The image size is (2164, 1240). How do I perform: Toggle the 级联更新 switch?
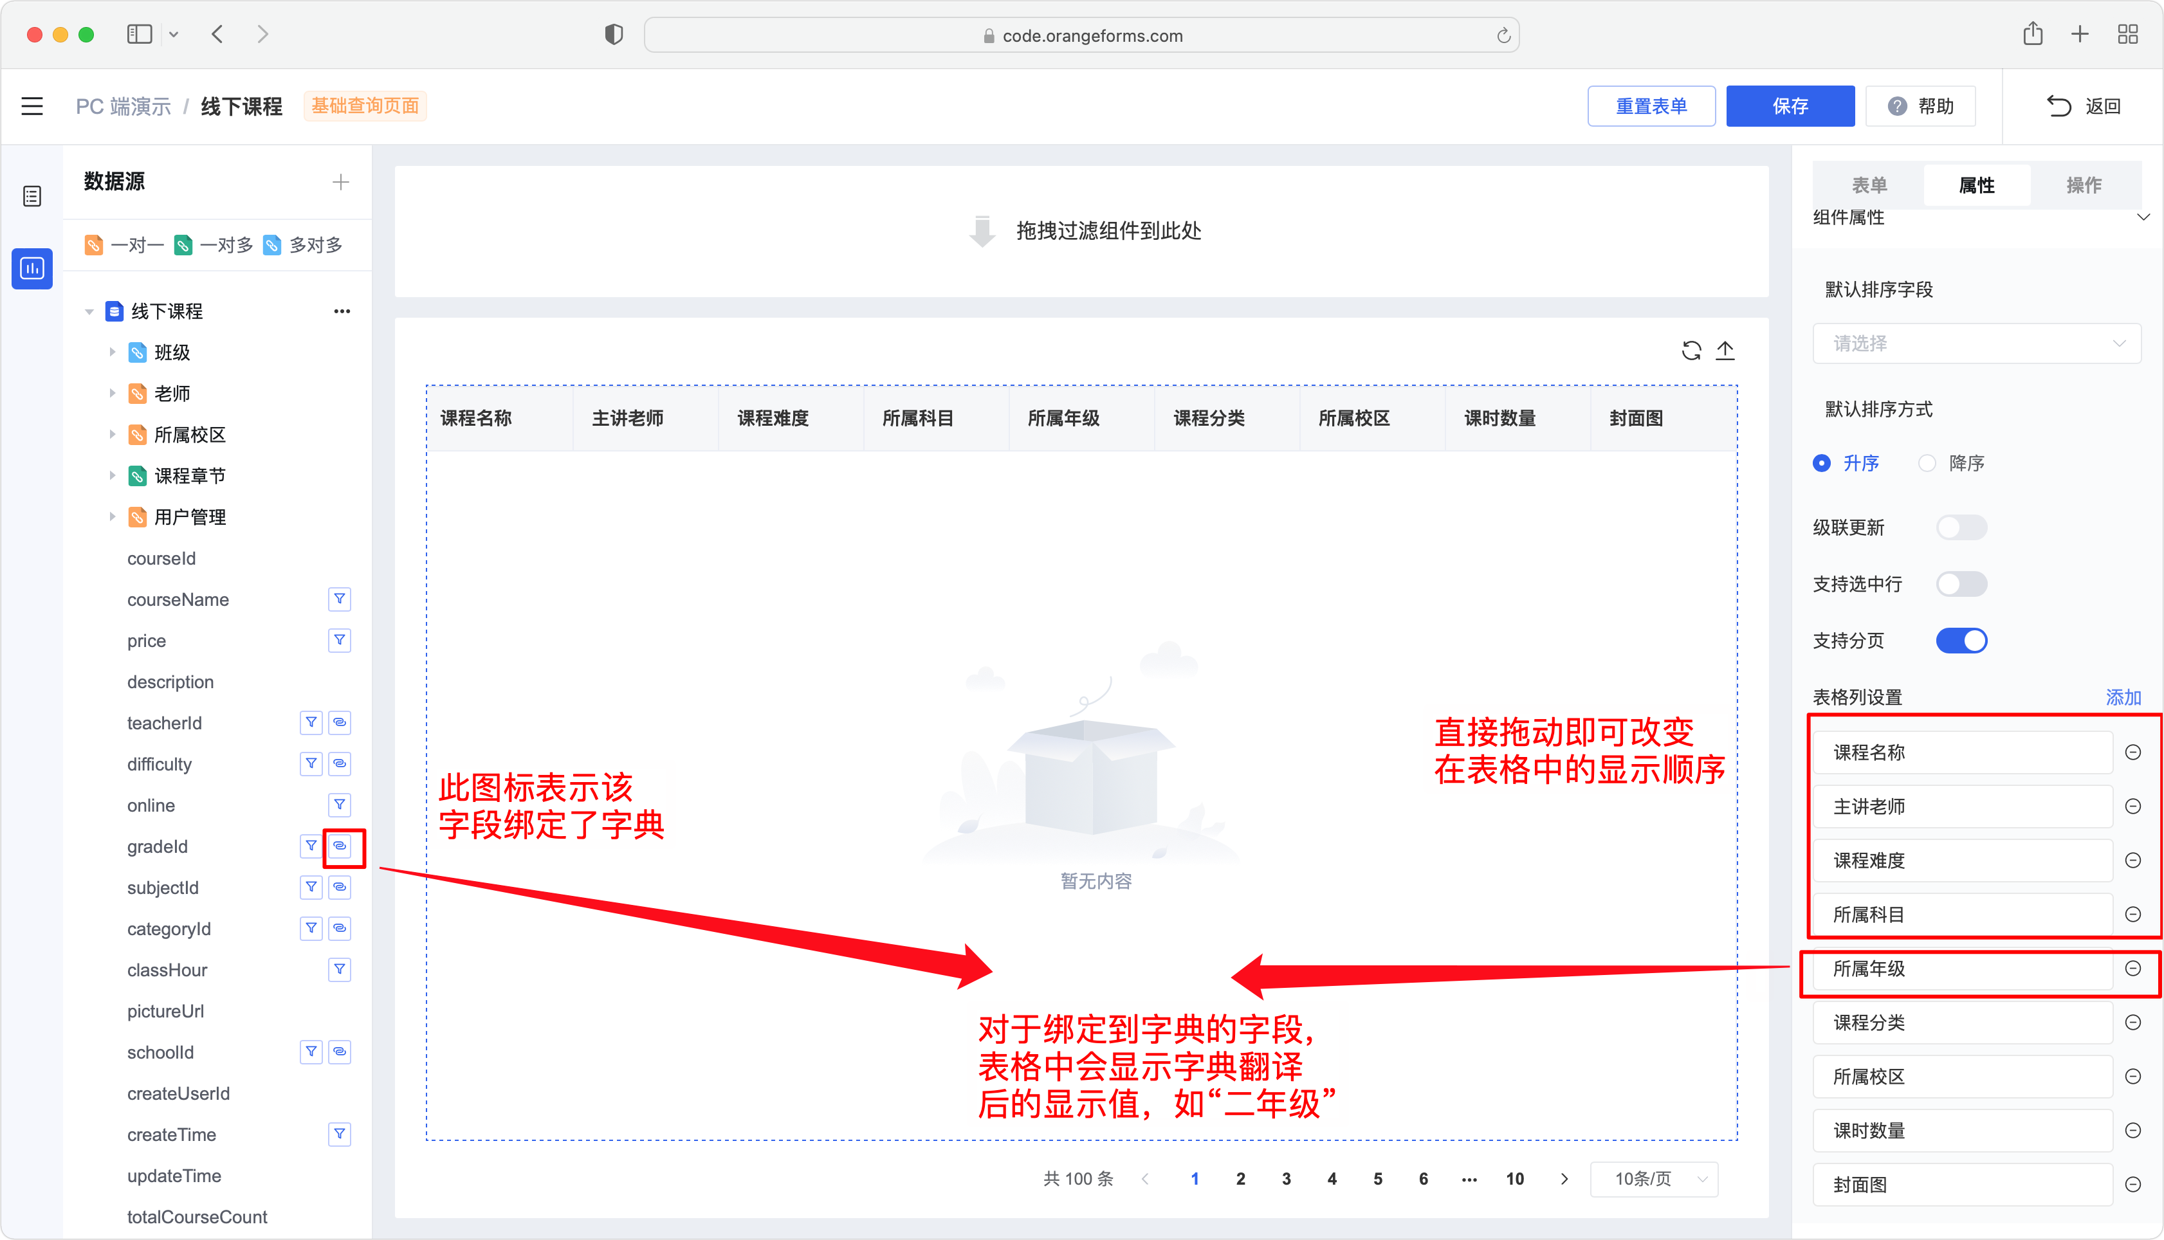pos(1961,528)
